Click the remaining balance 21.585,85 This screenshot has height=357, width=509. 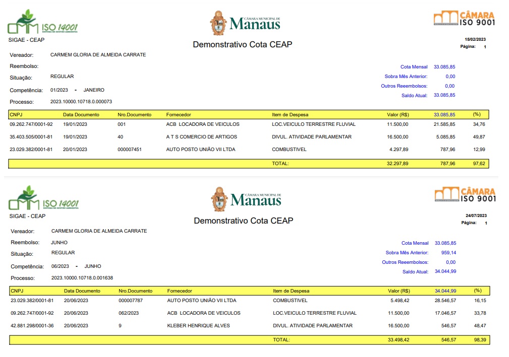click(444, 124)
